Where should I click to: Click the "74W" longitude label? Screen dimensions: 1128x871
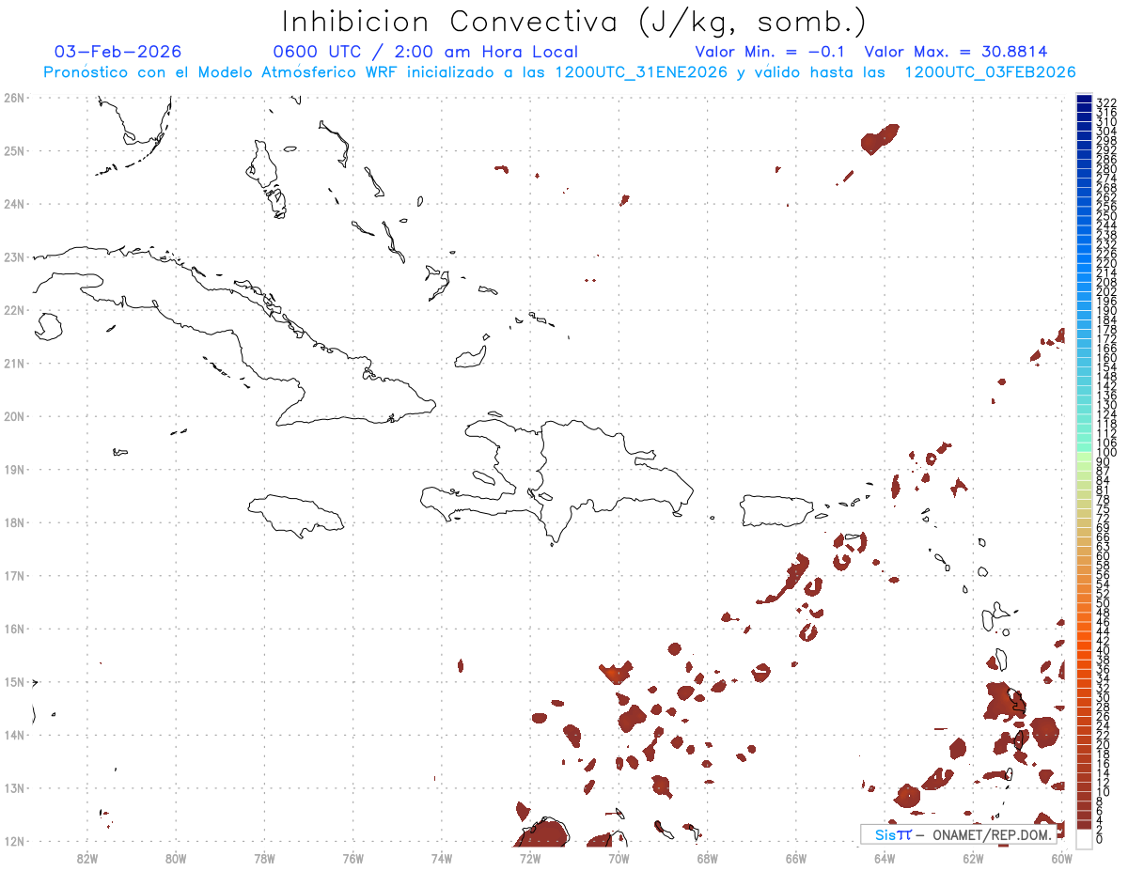pos(442,857)
